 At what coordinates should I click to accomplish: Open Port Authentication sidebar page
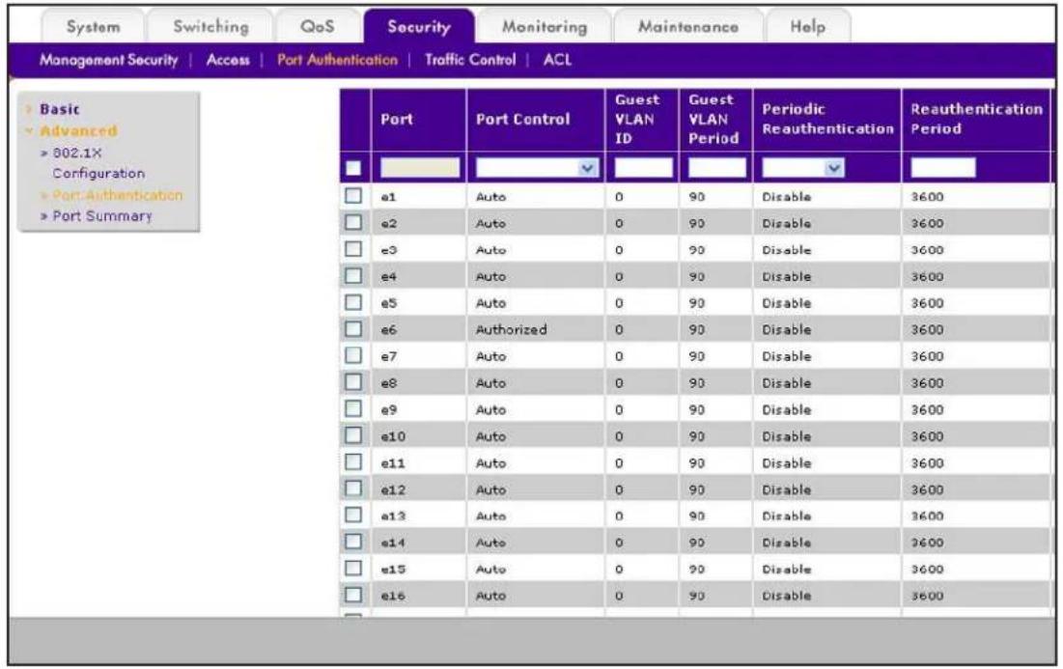[117, 195]
